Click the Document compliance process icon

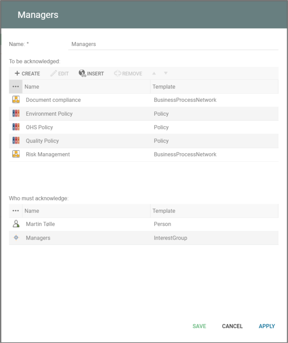point(16,100)
